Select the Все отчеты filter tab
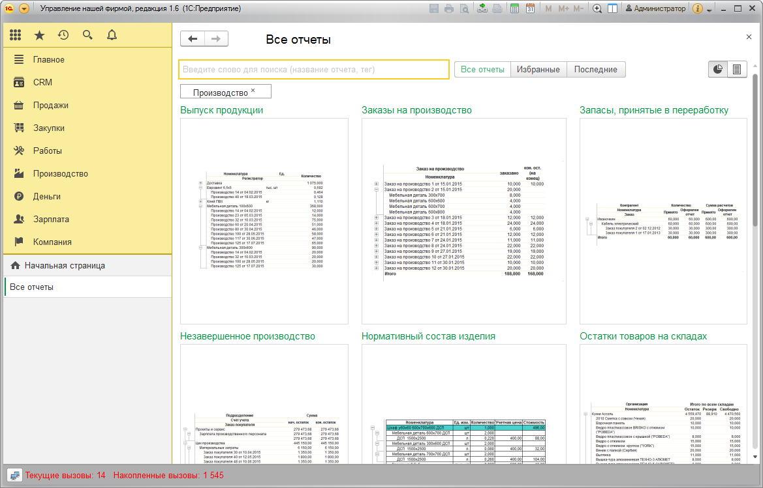Viewport: 763px width, 488px height. pyautogui.click(x=482, y=70)
